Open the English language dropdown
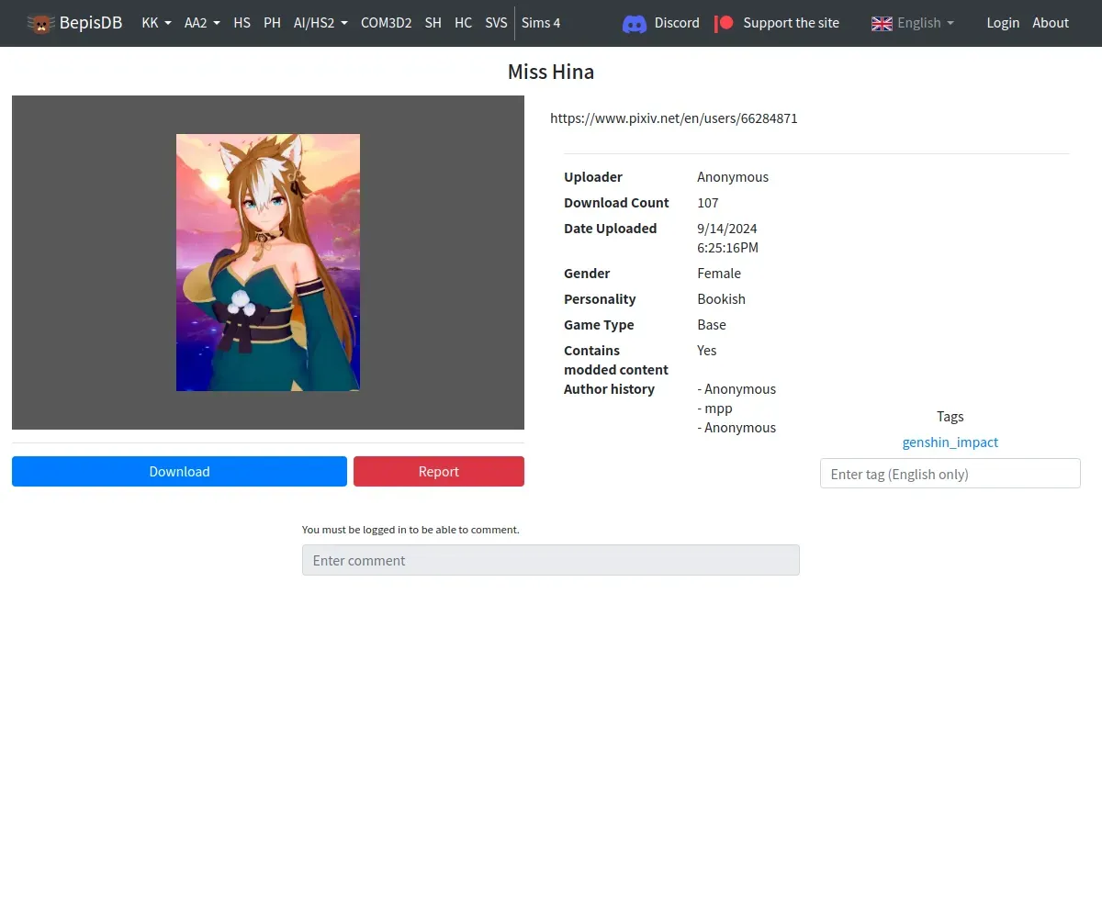The height and width of the screenshot is (918, 1102). click(926, 23)
